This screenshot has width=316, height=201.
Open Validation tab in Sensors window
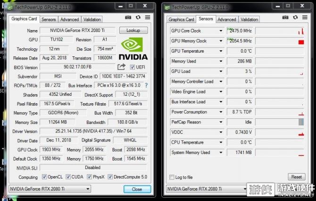(x=249, y=19)
